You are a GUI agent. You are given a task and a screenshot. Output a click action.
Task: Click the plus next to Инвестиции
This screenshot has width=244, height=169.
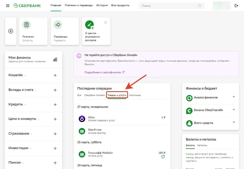55,148
